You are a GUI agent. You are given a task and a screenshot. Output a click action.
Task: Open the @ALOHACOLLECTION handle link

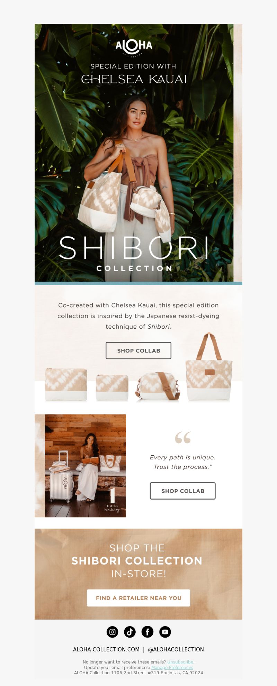point(176,649)
